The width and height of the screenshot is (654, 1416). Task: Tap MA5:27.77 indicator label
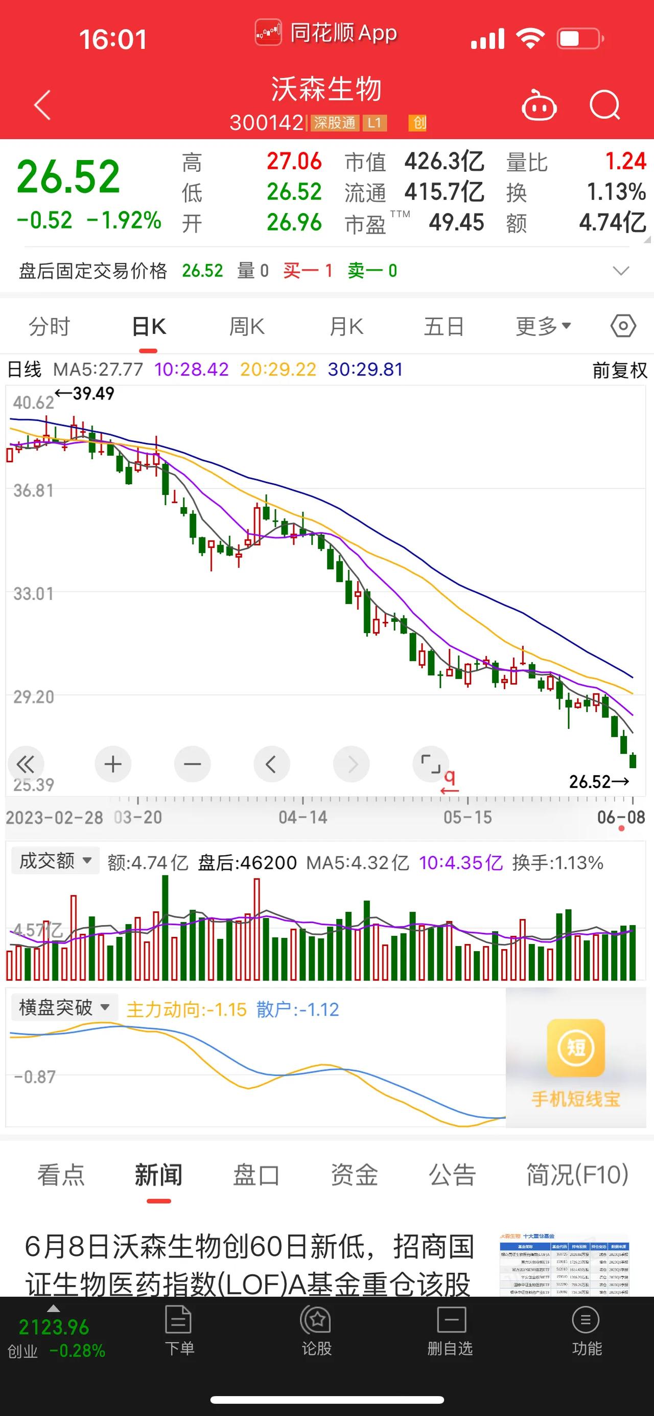(98, 369)
